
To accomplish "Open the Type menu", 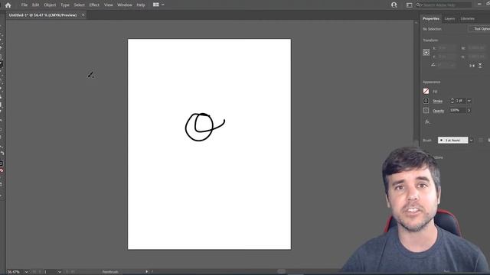I will [65, 5].
